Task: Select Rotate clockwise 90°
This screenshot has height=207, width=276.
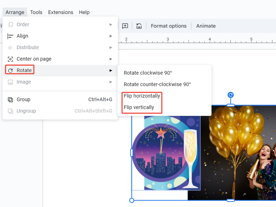Action: (148, 73)
